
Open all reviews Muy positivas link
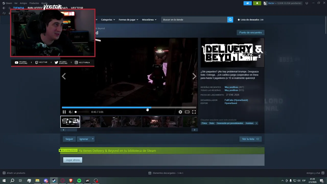[231, 90]
